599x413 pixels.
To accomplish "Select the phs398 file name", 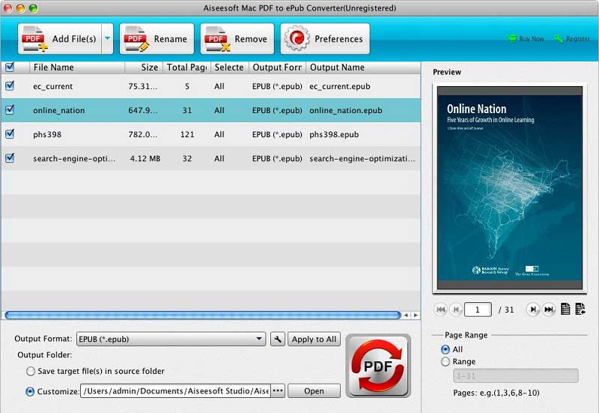I will click(47, 135).
